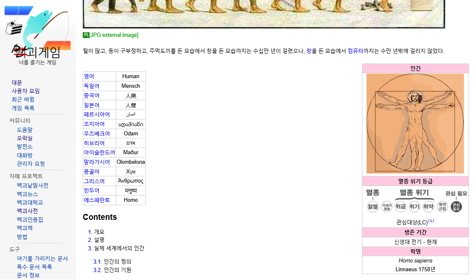This screenshot has width=474, height=280.
Task: Open the 힌두어 language link
Action: (x=92, y=191)
